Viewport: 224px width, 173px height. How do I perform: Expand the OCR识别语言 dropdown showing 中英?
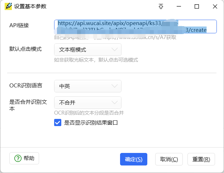[88, 86]
